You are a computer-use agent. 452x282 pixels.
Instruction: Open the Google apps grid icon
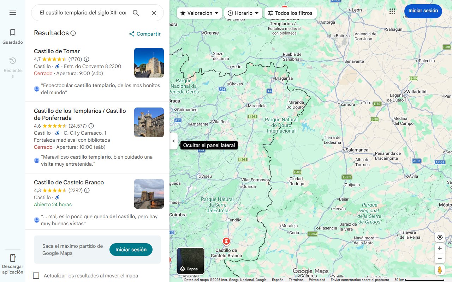[392, 11]
